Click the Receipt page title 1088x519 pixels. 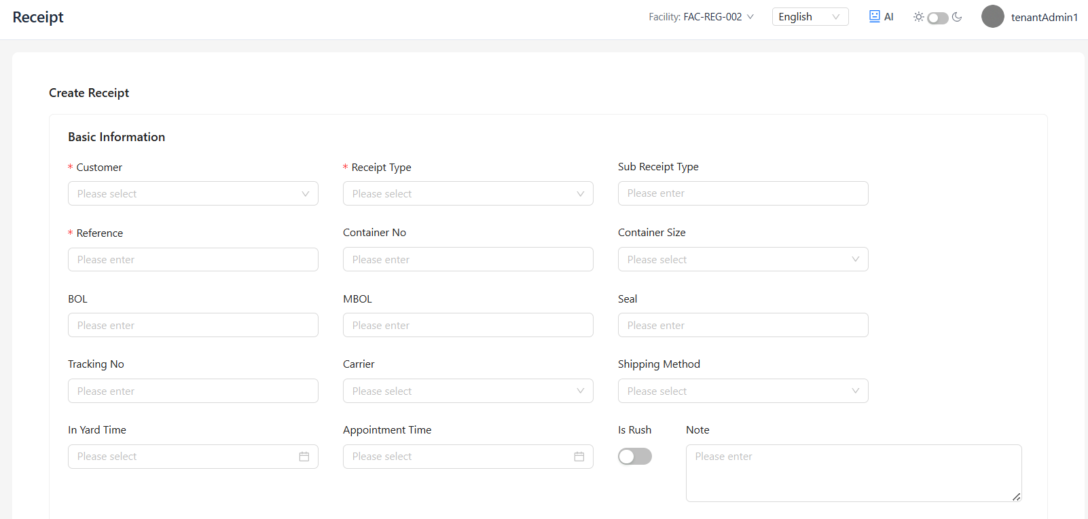[x=38, y=17]
